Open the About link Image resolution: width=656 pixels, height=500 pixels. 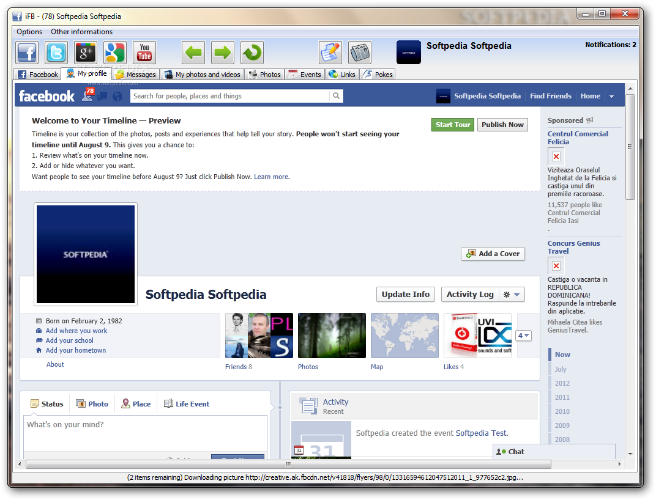(x=55, y=364)
